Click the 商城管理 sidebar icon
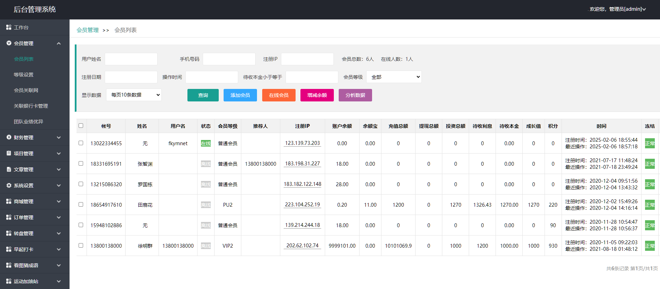Viewport: 660px width, 289px height. point(9,201)
